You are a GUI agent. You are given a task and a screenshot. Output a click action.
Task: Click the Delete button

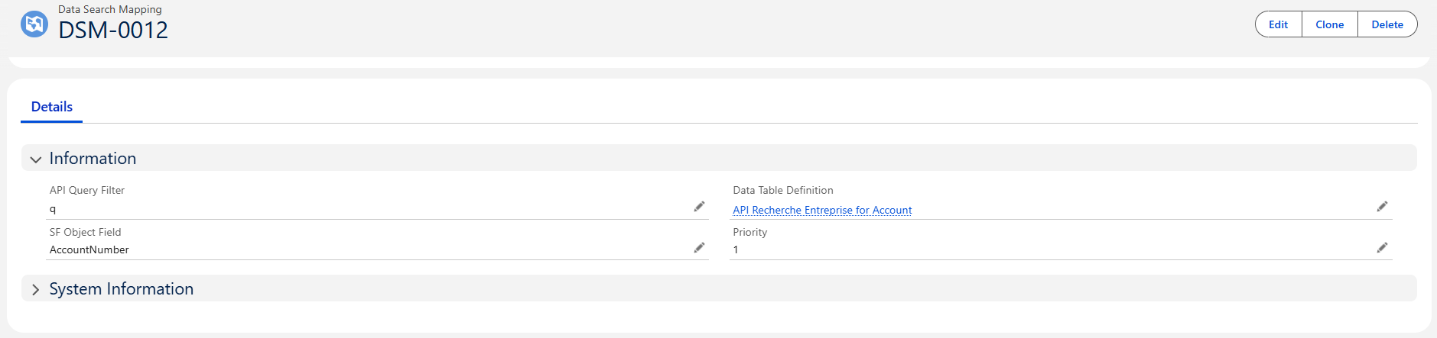point(1387,24)
